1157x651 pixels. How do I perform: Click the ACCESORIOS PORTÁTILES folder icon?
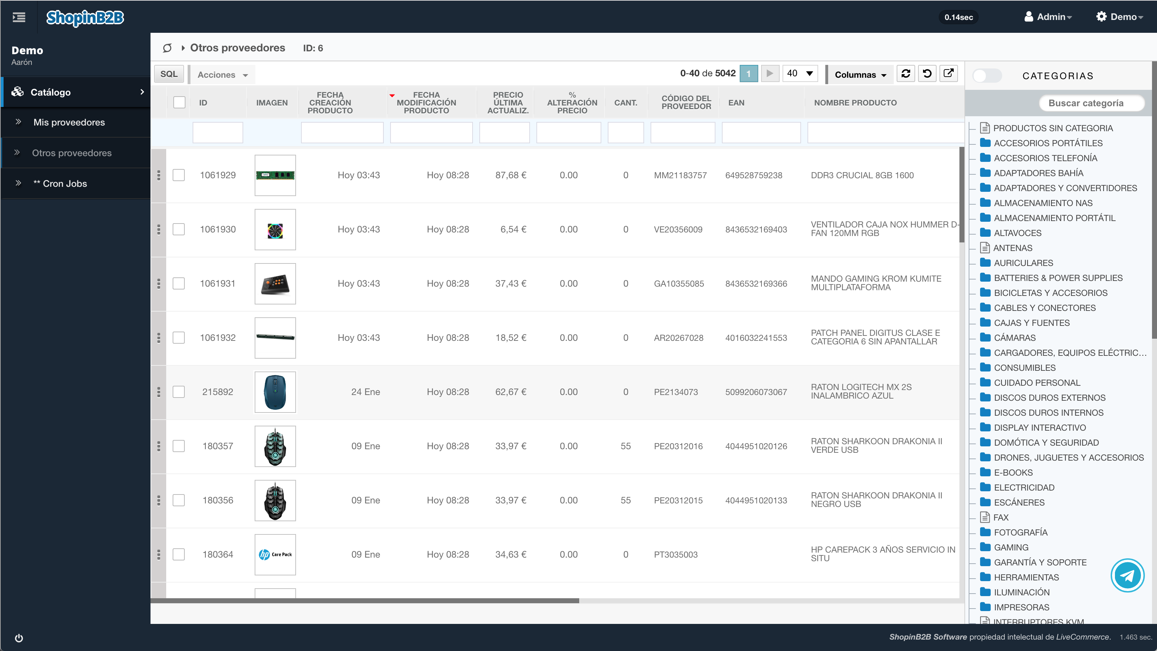pos(985,143)
